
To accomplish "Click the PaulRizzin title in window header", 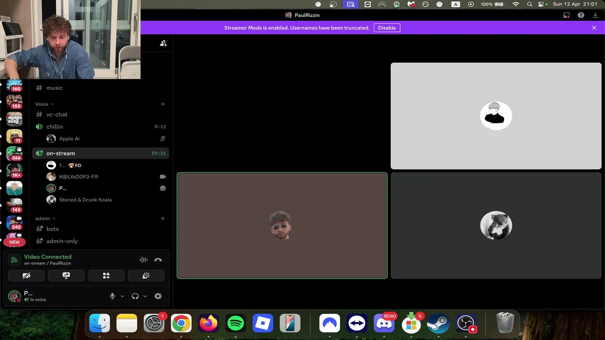I will [307, 15].
